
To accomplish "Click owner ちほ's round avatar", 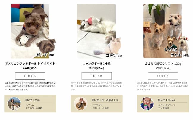I will [14, 103].
